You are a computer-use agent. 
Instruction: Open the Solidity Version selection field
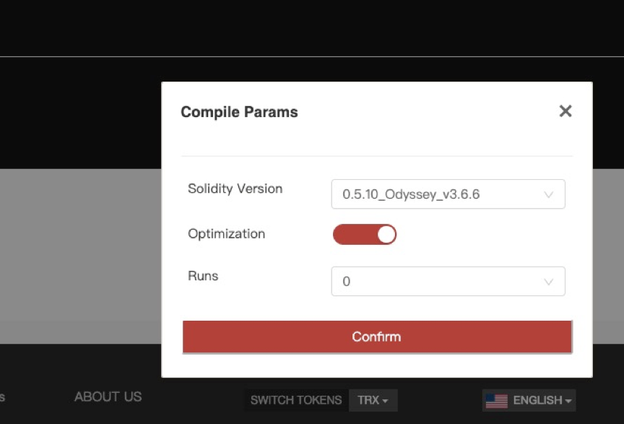tap(447, 194)
